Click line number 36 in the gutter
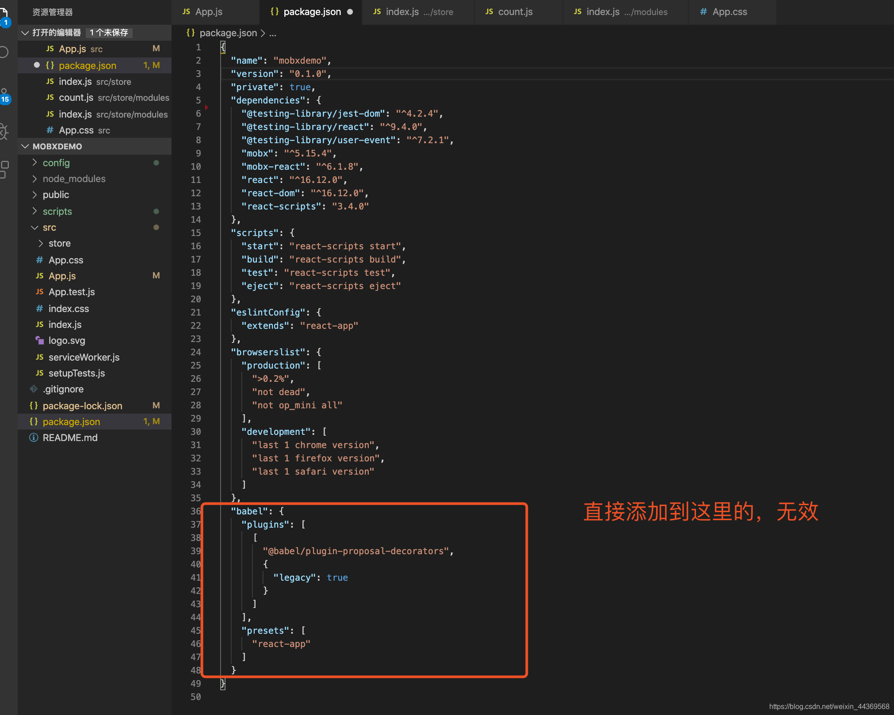Viewport: 894px width, 715px height. (x=196, y=511)
